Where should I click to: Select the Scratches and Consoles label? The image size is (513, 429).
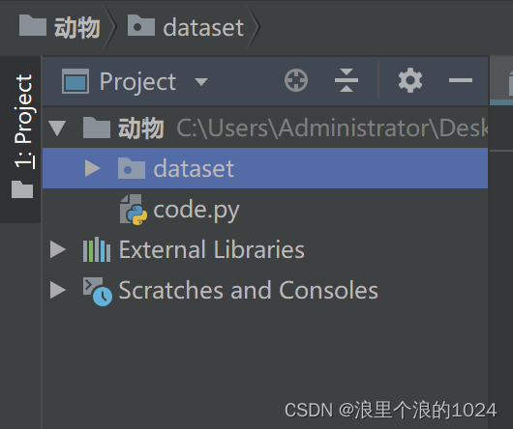(248, 290)
